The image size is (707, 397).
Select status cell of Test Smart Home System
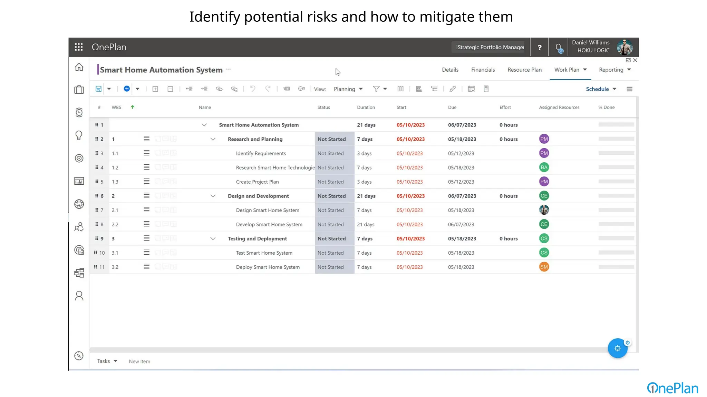335,253
